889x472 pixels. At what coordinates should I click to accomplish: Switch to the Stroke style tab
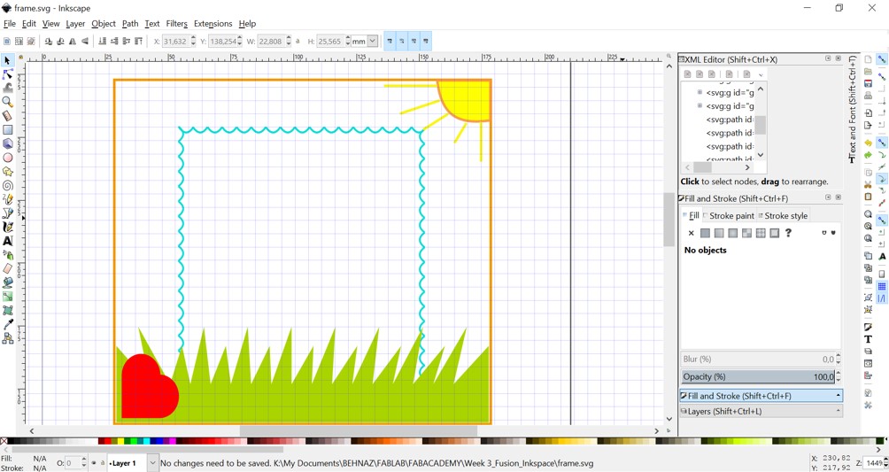point(783,215)
